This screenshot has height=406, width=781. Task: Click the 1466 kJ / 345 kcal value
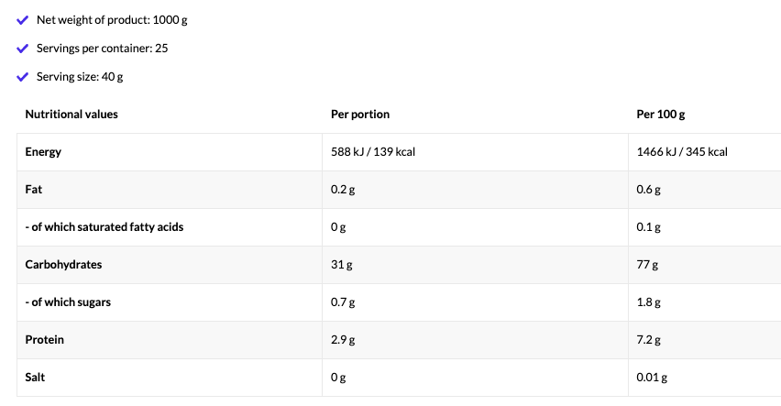[x=682, y=152]
